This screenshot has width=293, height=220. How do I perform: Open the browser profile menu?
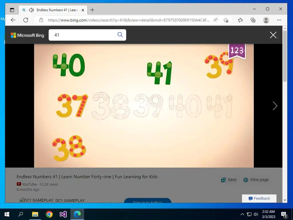pyautogui.click(x=266, y=20)
